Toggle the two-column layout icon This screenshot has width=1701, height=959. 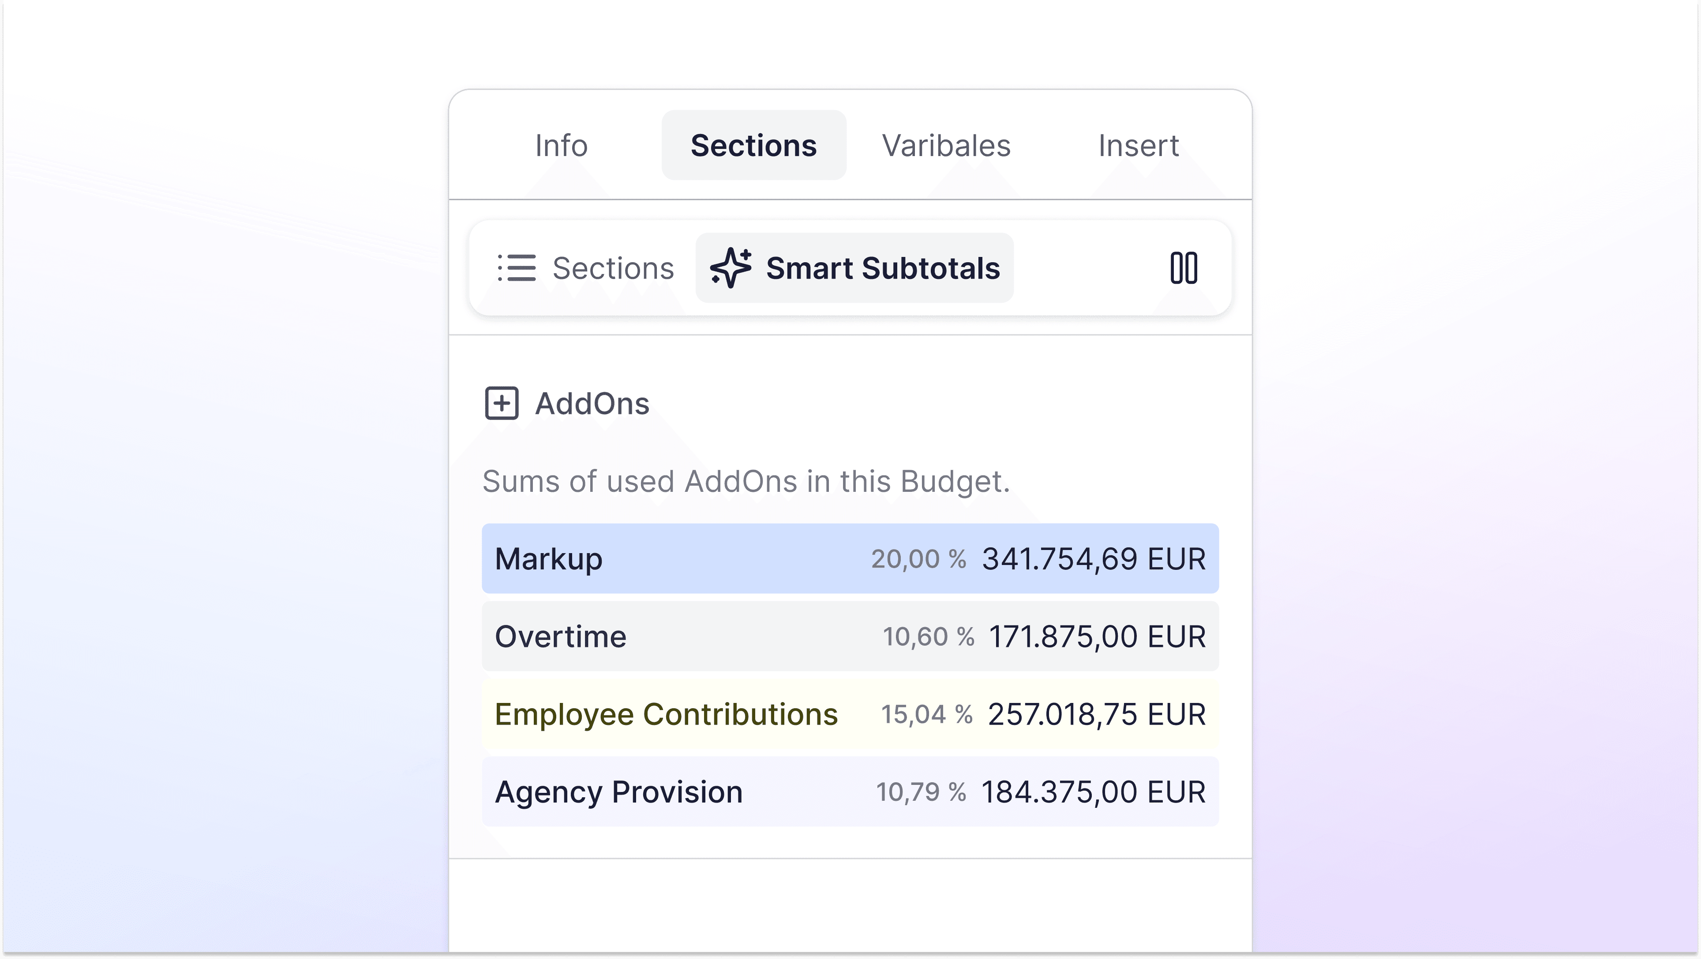point(1183,268)
